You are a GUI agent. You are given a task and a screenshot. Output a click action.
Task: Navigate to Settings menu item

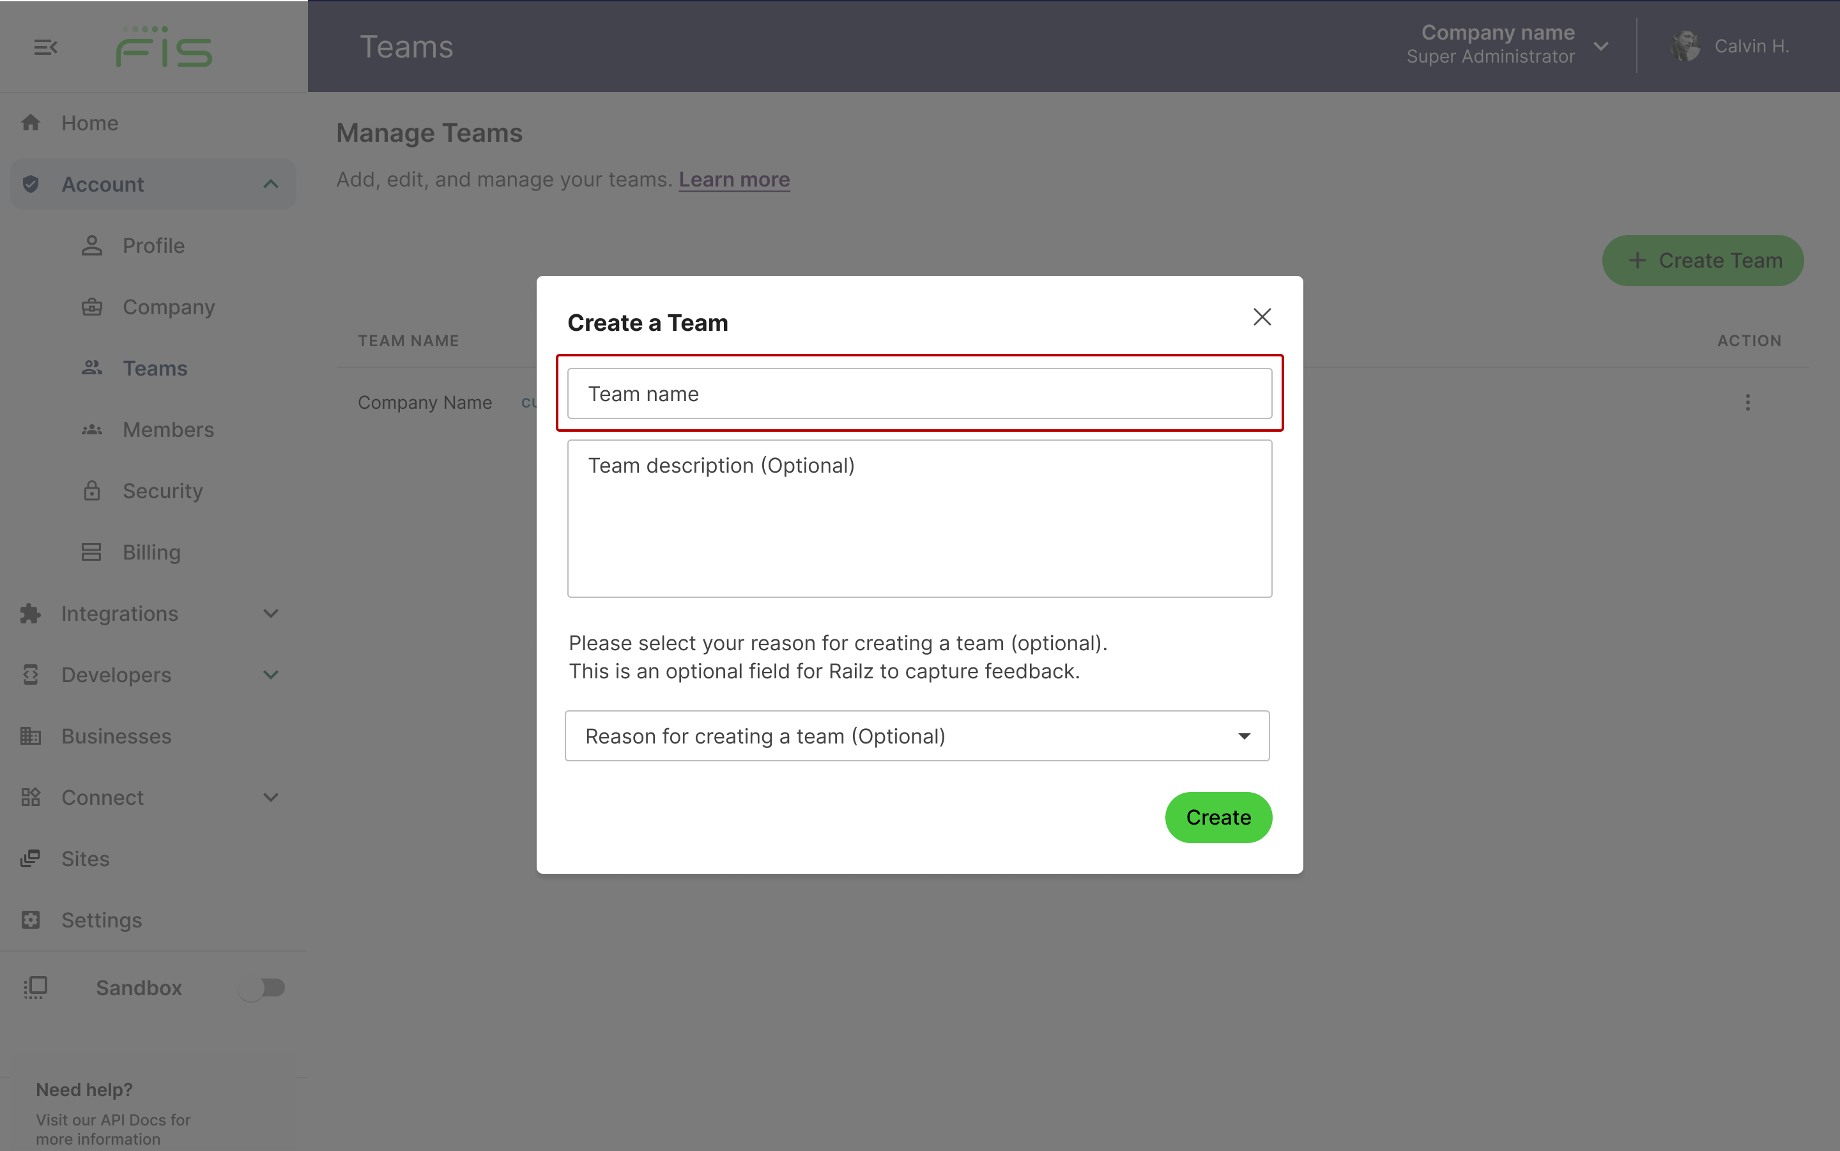(101, 919)
